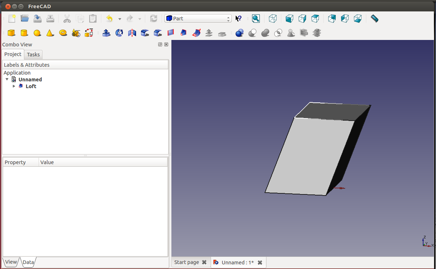Viewport: 436px width, 269px height.
Task: Switch to the Tasks tab
Action: coord(33,55)
